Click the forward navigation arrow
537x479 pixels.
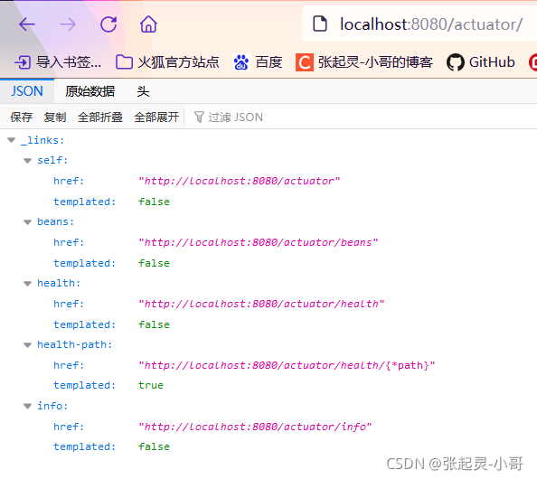[68, 24]
